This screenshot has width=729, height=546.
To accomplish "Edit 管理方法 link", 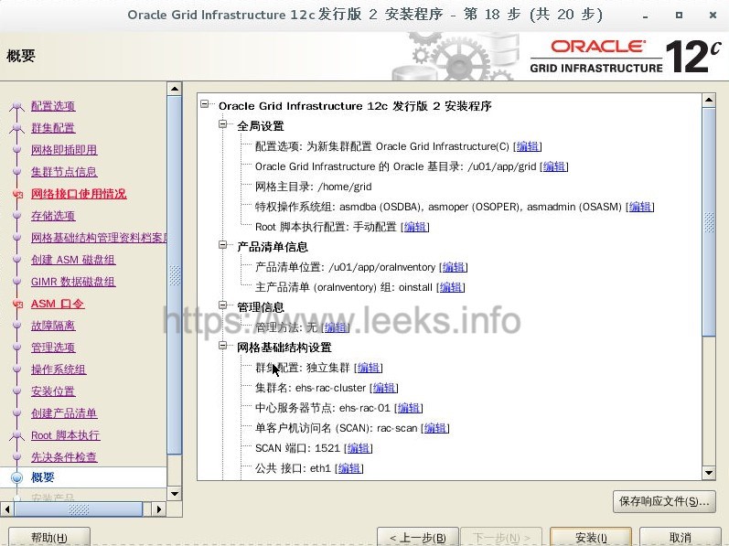I will (336, 327).
